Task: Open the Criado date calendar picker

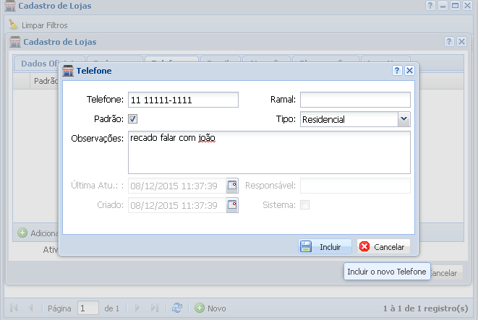Action: pyautogui.click(x=231, y=205)
